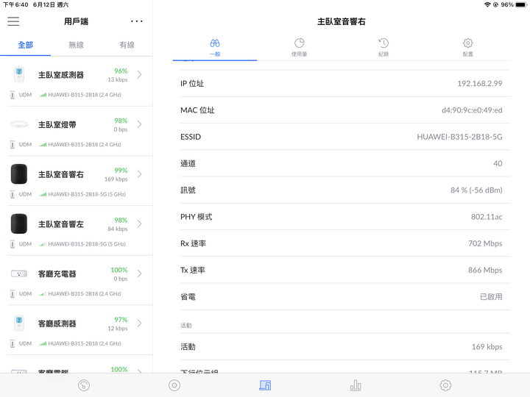The width and height of the screenshot is (530, 397).
Task: Tap UDM icon under 主臥室感測器
Action: (x=13, y=95)
